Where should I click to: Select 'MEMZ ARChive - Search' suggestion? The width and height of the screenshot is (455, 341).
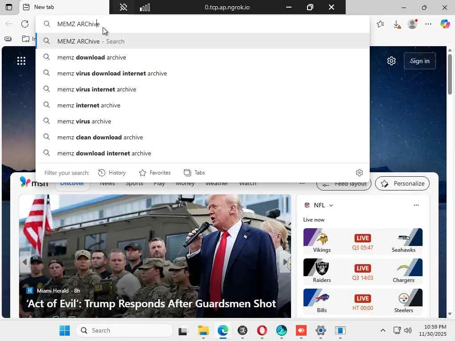coord(203,41)
